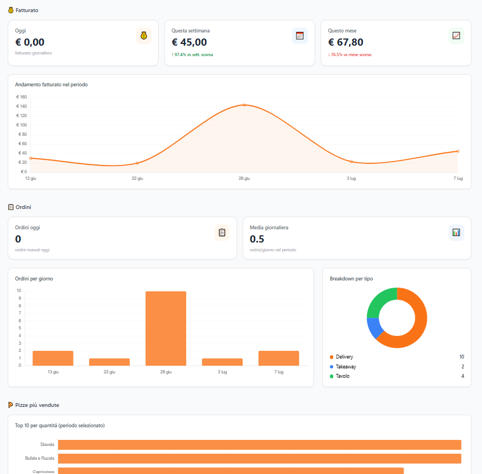
Task: Click the 76.5% vs mese scorso text
Action: [350, 54]
